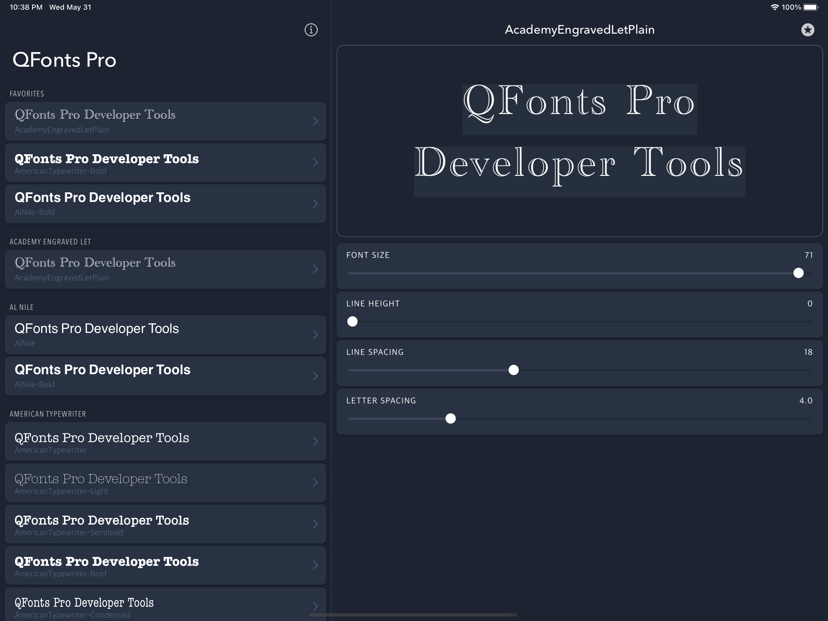The width and height of the screenshot is (828, 621).
Task: Click the FONT SIZE label
Action: [368, 255]
